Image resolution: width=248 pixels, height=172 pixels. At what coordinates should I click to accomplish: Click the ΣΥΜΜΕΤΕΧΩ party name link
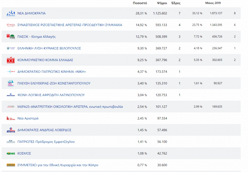pos(58,165)
